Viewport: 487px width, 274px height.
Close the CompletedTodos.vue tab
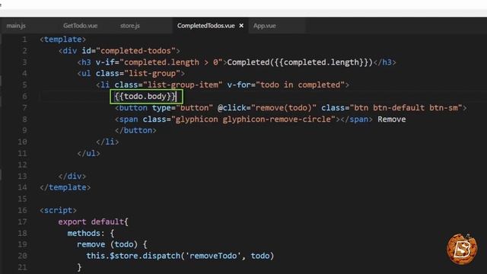[x=241, y=26]
